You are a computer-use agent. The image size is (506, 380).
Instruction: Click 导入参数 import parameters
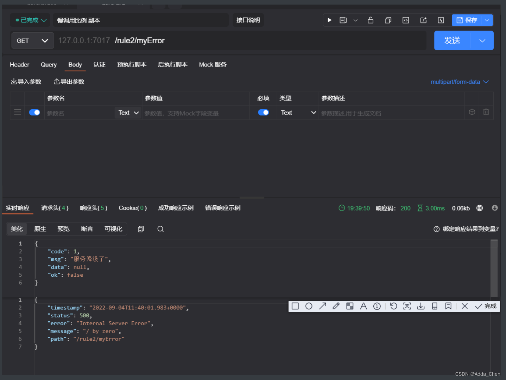(26, 82)
